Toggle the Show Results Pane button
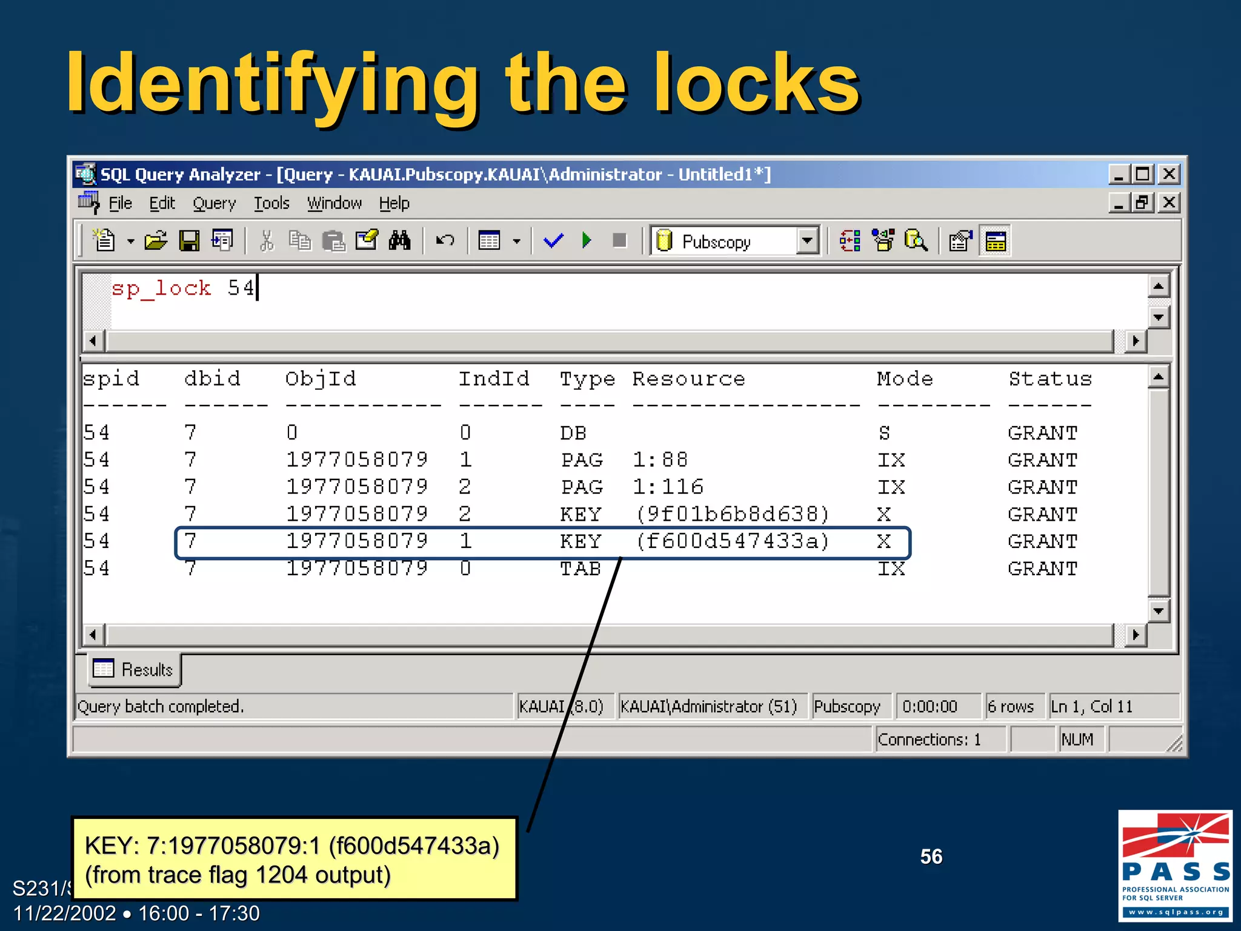This screenshot has width=1241, height=931. pyautogui.click(x=995, y=241)
